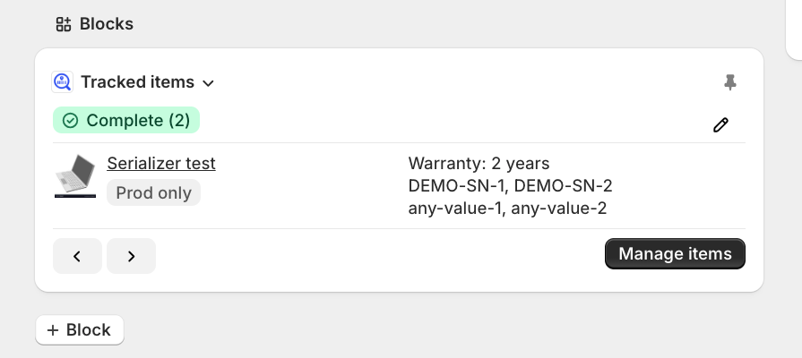The height and width of the screenshot is (358, 802).
Task: Click the plus icon on Block button
Action: pos(53,330)
